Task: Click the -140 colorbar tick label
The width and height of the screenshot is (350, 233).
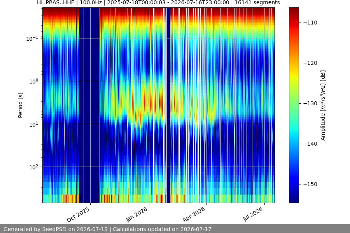Action: (x=310, y=144)
